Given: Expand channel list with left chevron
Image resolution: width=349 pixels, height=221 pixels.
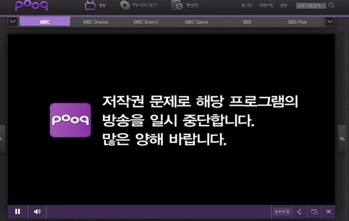Looking at the screenshot, I should [x=13, y=22].
